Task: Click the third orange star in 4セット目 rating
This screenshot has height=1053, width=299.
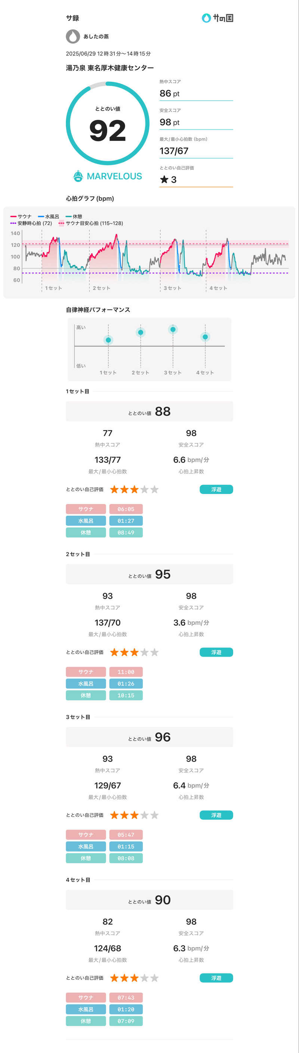Action: (135, 978)
